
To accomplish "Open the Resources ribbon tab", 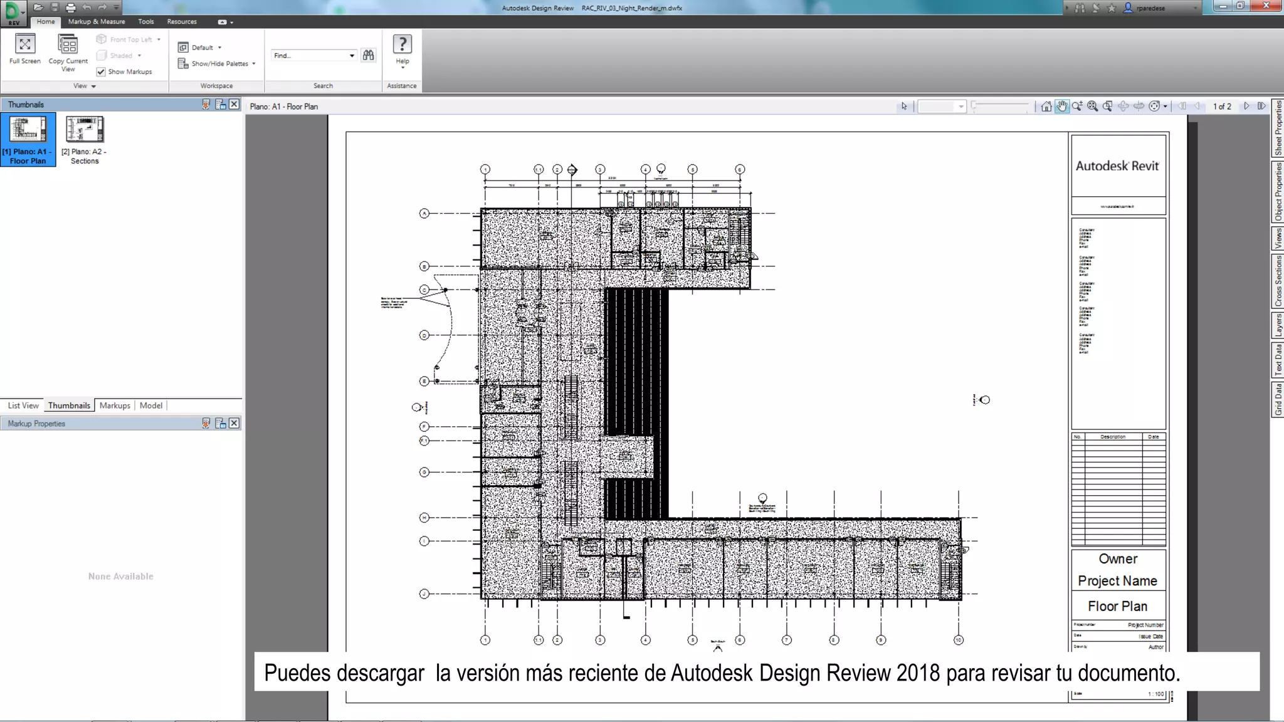I will (182, 21).
